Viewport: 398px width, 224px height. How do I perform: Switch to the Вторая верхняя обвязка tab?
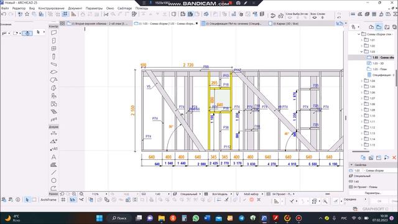click(x=99, y=24)
